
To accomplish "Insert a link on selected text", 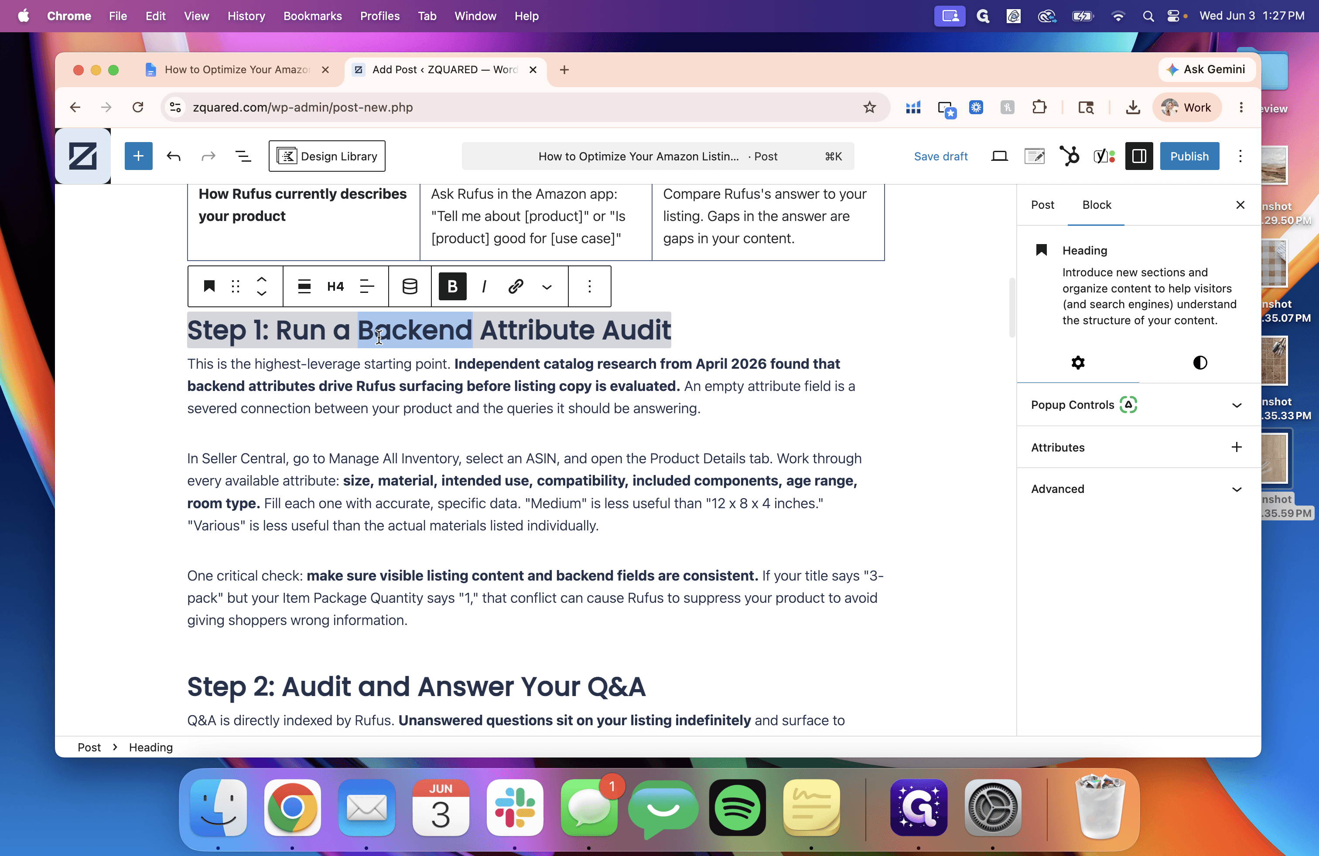I will (x=516, y=286).
